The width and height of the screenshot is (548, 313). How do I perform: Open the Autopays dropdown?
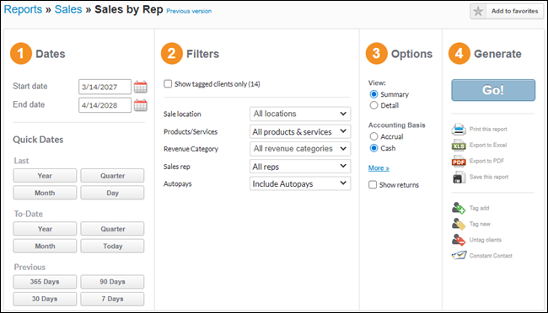[x=300, y=183]
